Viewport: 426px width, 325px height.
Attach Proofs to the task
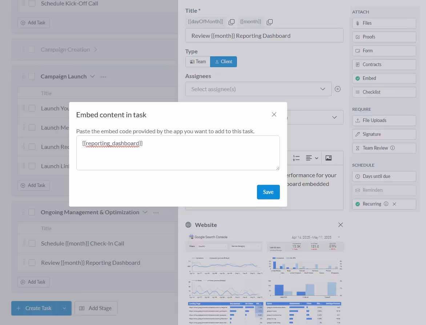tap(384, 37)
